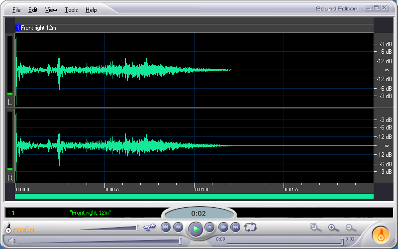
Task: Skip to the next track
Action: [236, 228]
